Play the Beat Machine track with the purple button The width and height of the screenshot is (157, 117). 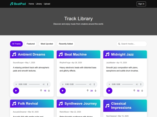pyautogui.click(x=63, y=91)
